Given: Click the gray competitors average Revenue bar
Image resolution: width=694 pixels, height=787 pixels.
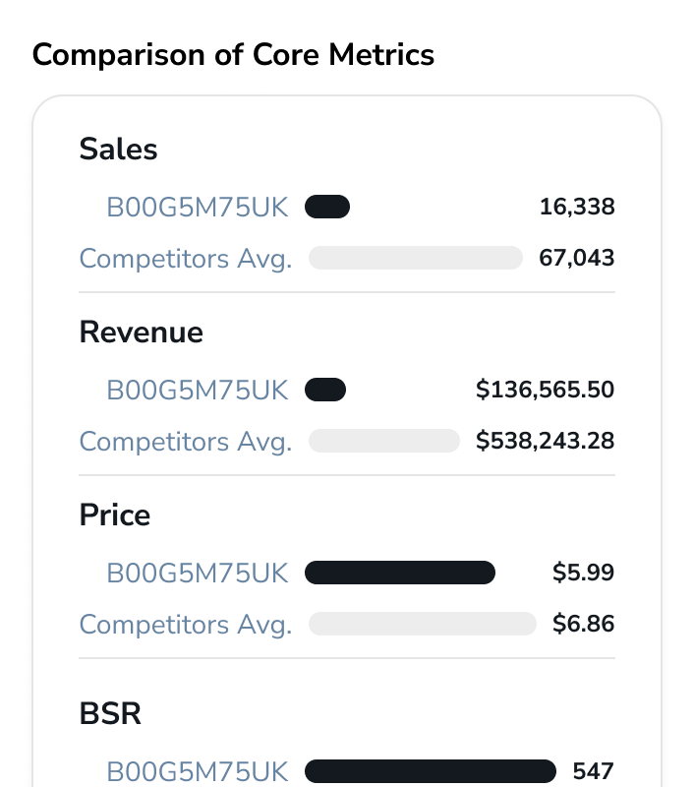Looking at the screenshot, I should [383, 441].
